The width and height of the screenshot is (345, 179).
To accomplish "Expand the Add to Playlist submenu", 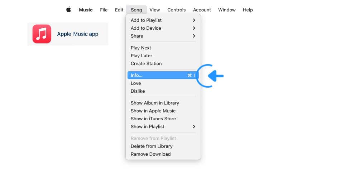I will [194, 20].
